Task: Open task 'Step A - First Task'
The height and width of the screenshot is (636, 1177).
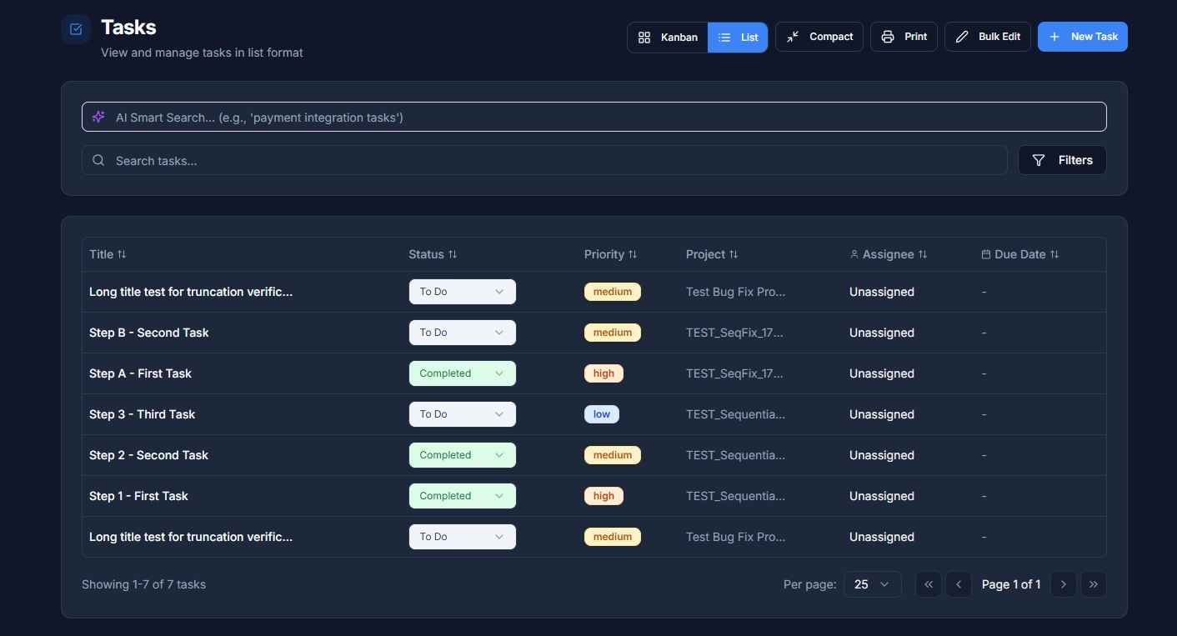Action: [140, 373]
